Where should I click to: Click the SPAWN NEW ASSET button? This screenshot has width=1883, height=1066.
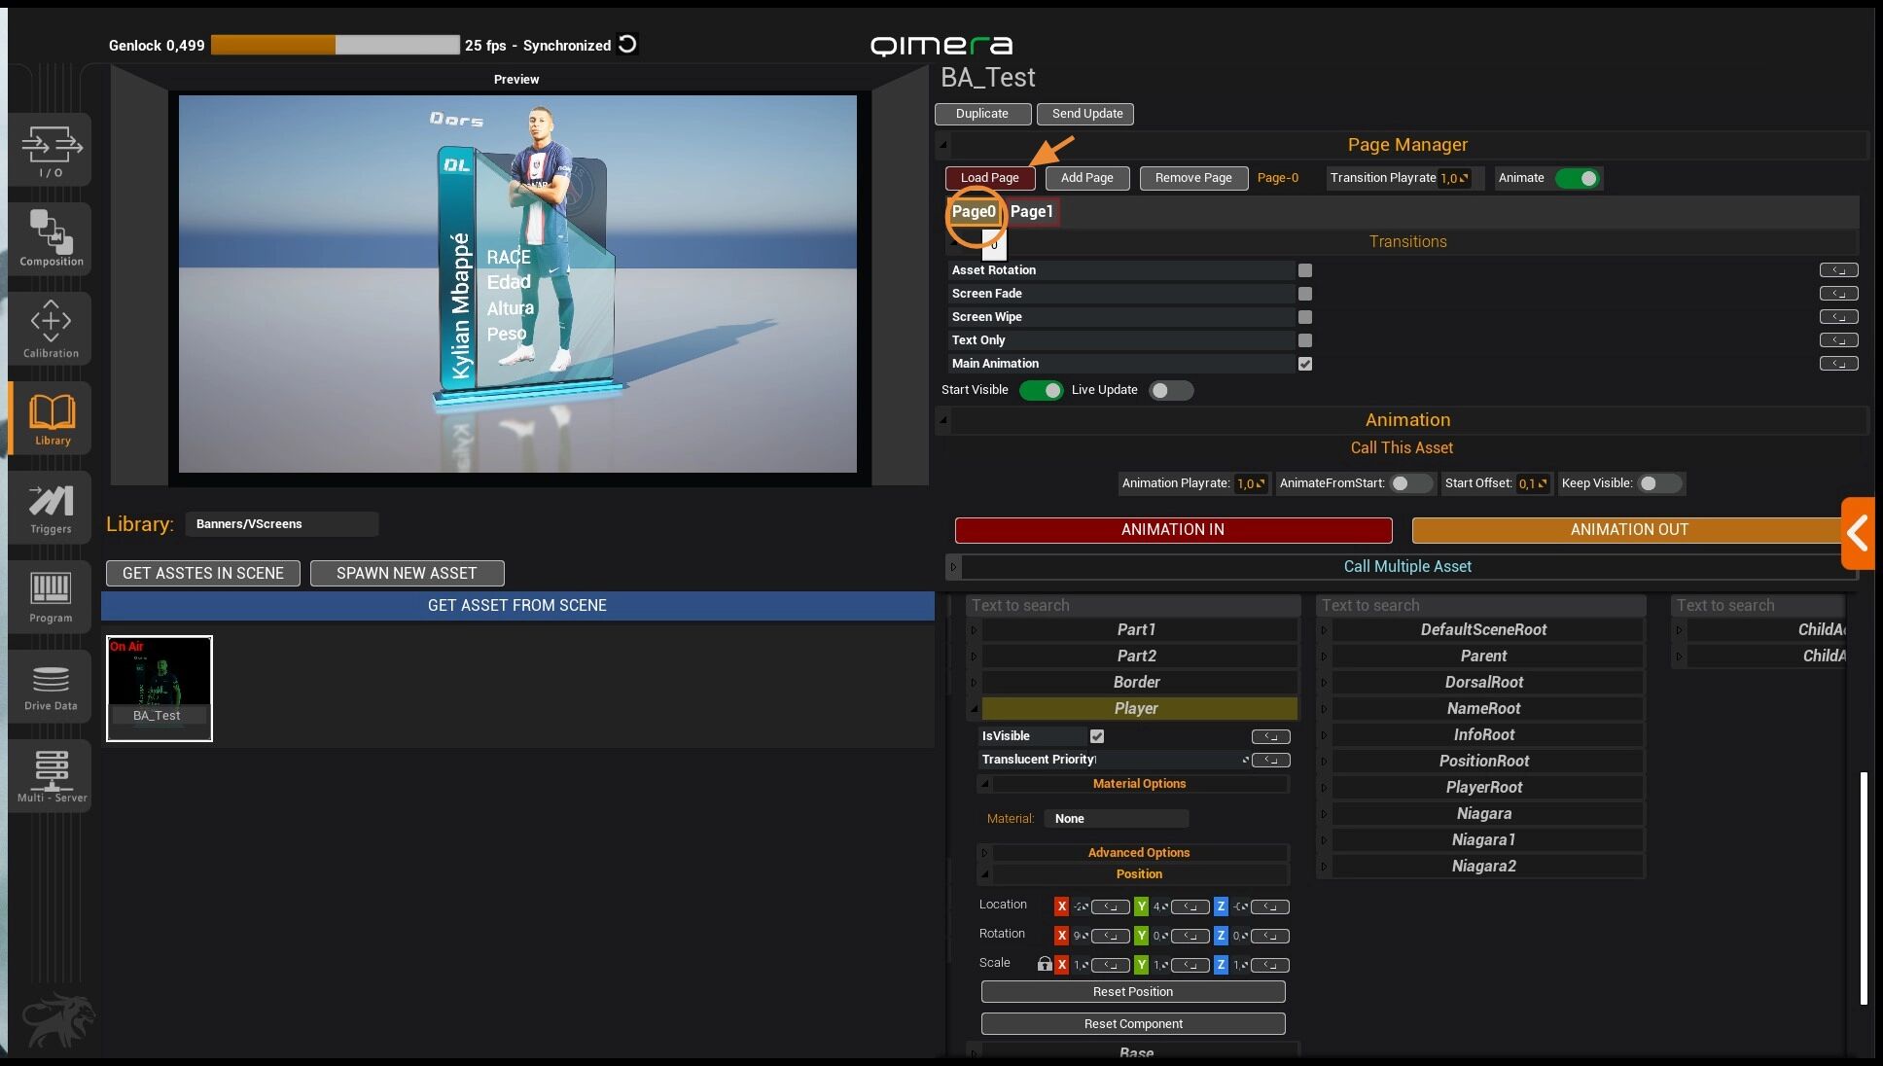point(407,573)
